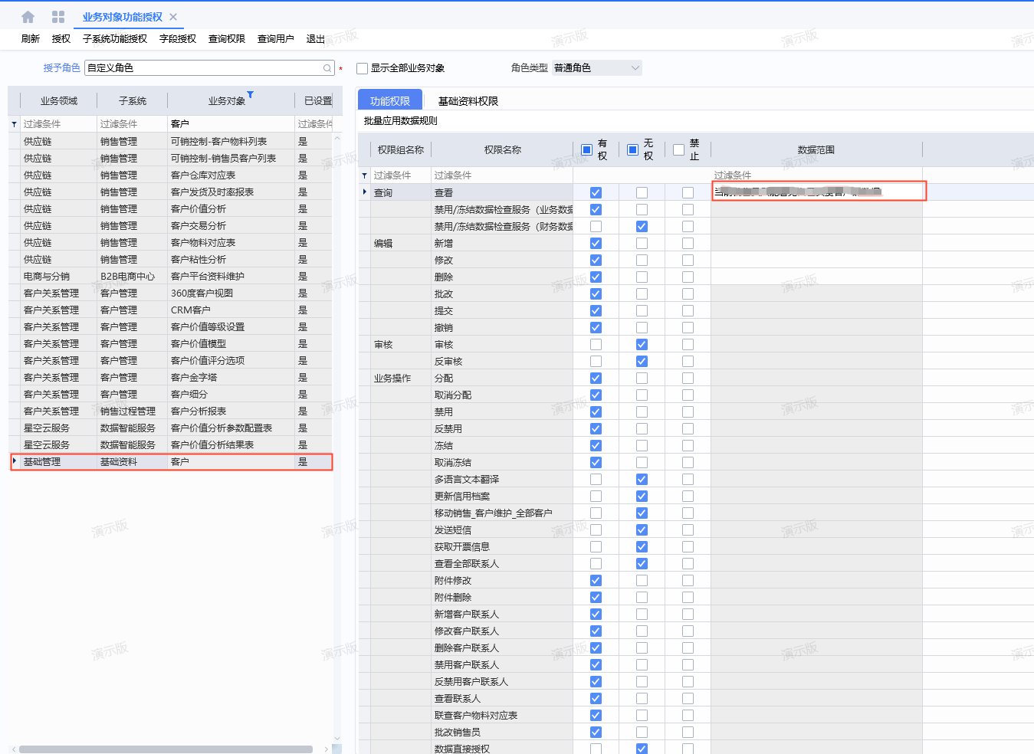The image size is (1034, 754).
Task: Click the search icon in 授予角色 field
Action: pos(327,68)
